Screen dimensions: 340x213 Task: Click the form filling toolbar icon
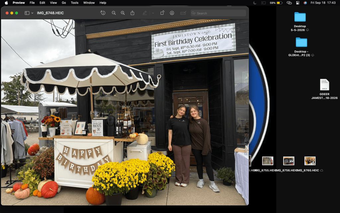point(183,13)
